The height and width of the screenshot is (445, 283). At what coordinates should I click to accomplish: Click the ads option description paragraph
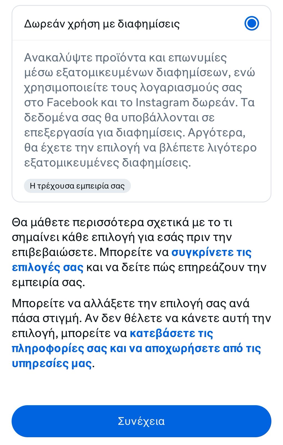pos(140,110)
